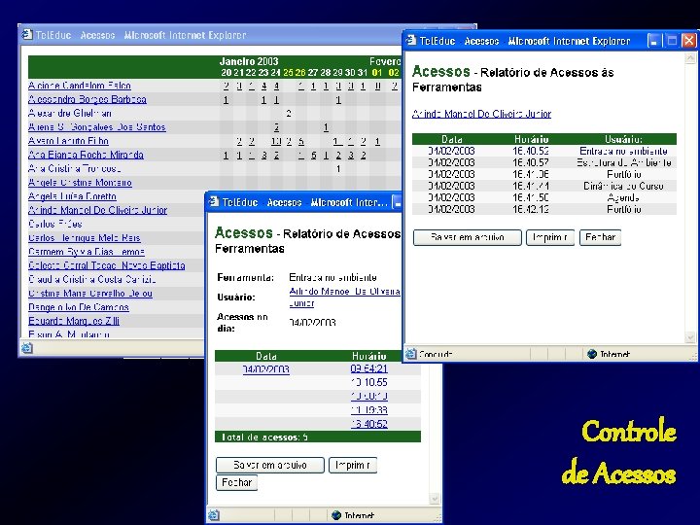
Task: Open Angela Cristina Monteiro link
Action: (x=80, y=183)
